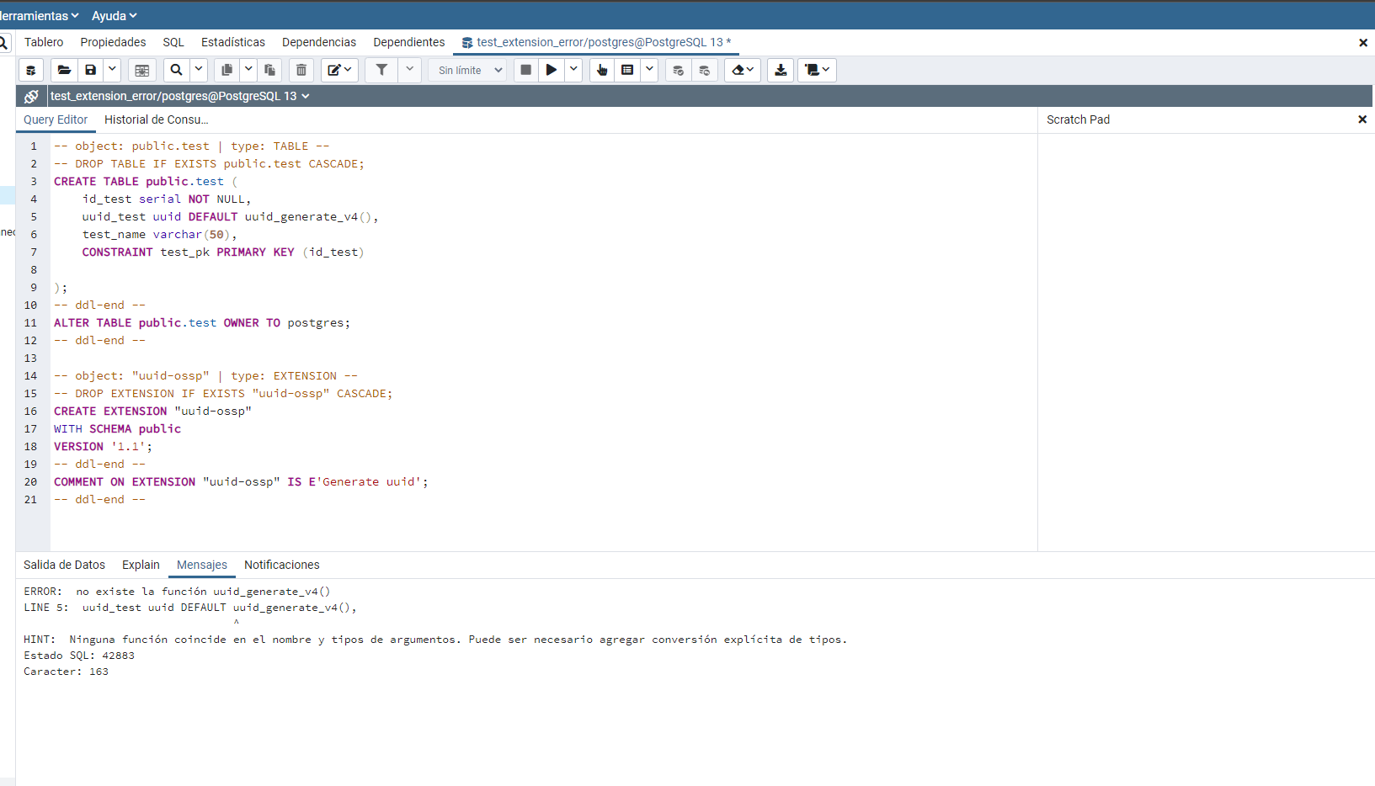Open a SQL file in the editor
Viewport: 1375px width, 786px height.
[64, 70]
